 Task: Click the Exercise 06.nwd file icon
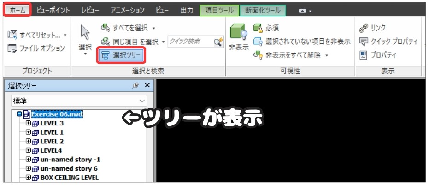pos(27,114)
